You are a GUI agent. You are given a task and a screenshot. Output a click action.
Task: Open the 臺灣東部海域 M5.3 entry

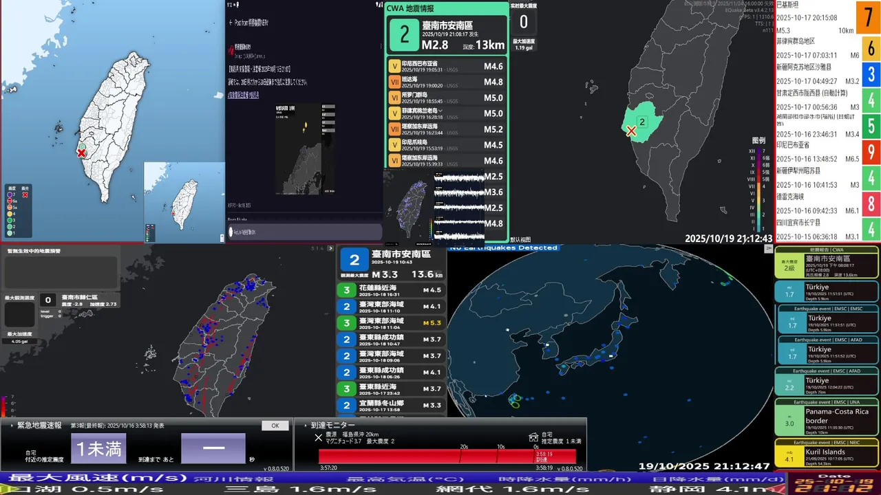[x=391, y=322]
